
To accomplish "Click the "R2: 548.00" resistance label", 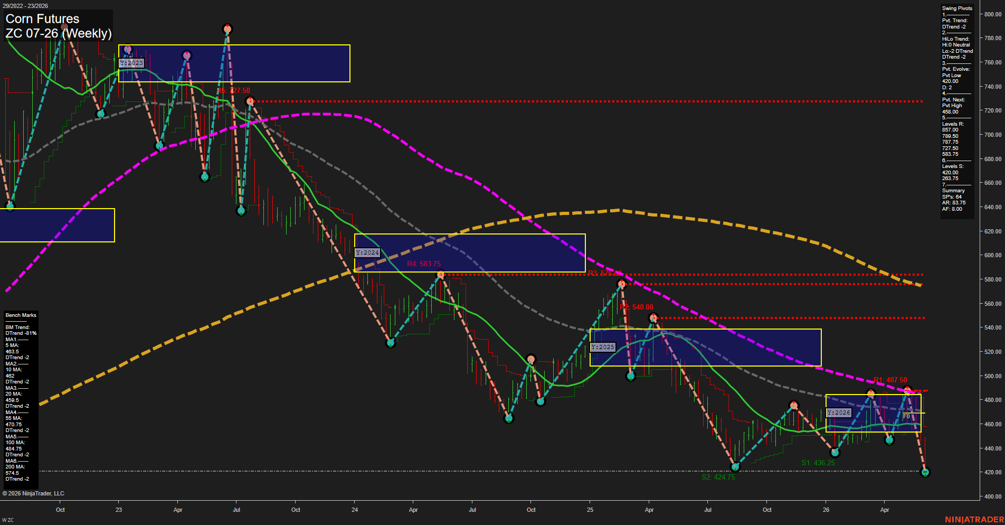I will coord(637,307).
